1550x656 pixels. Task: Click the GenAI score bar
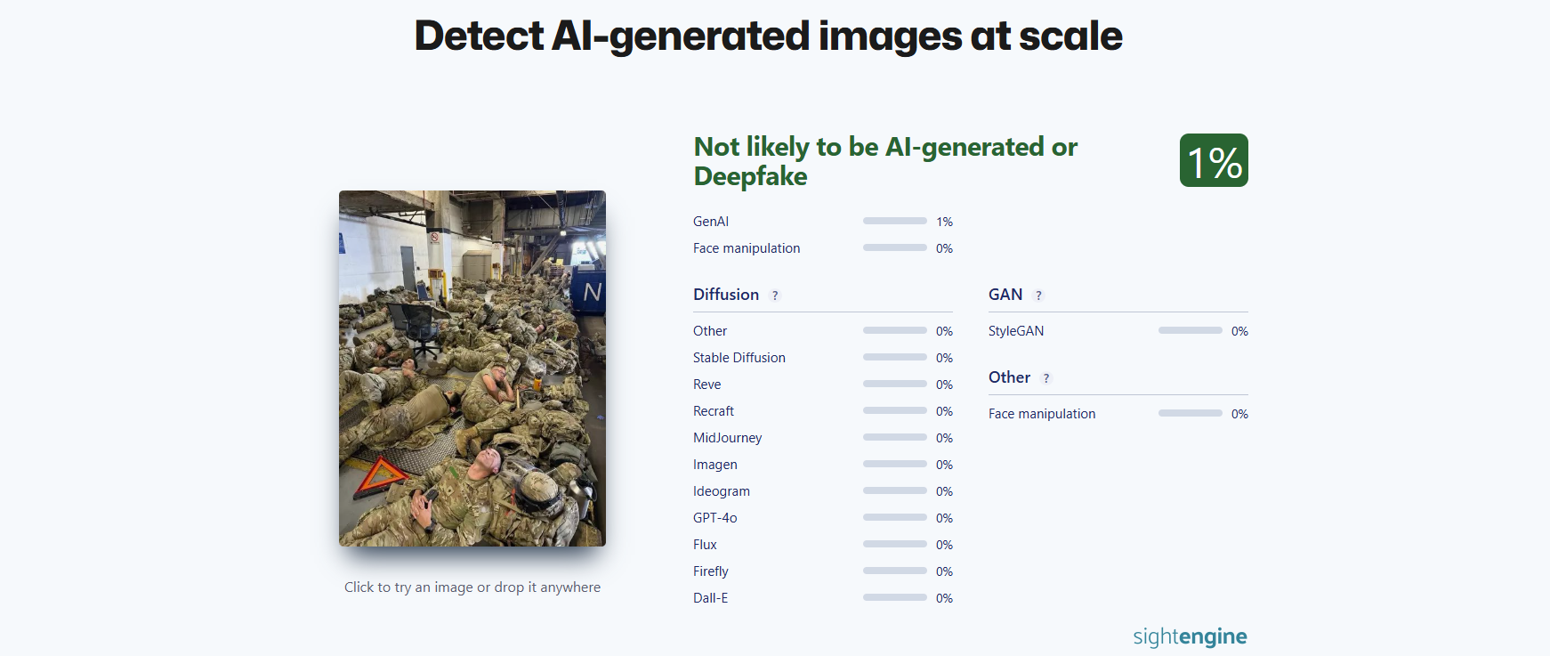(895, 221)
